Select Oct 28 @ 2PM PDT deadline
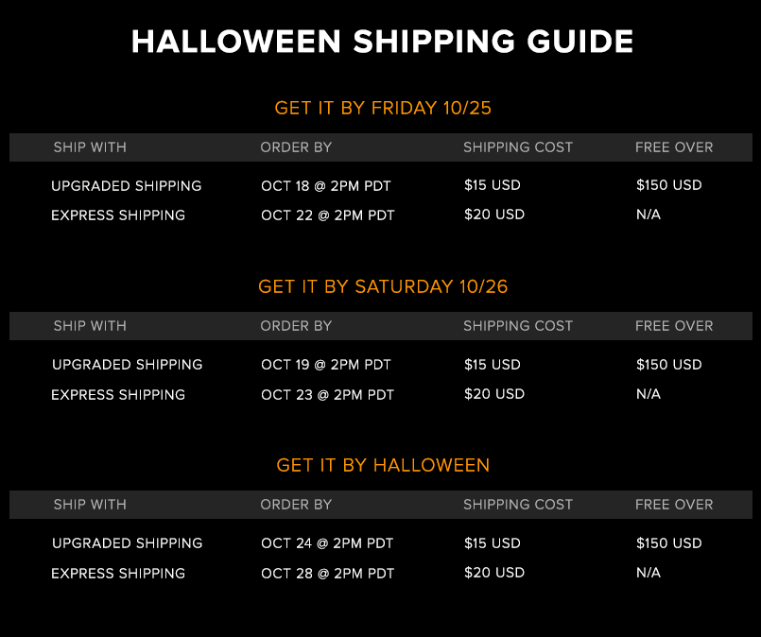The width and height of the screenshot is (761, 637). pos(328,573)
